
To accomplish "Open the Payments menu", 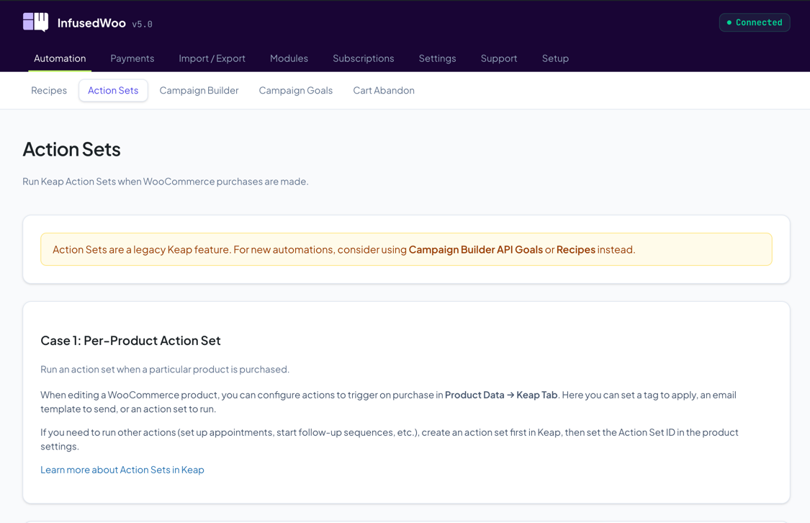I will [x=132, y=58].
